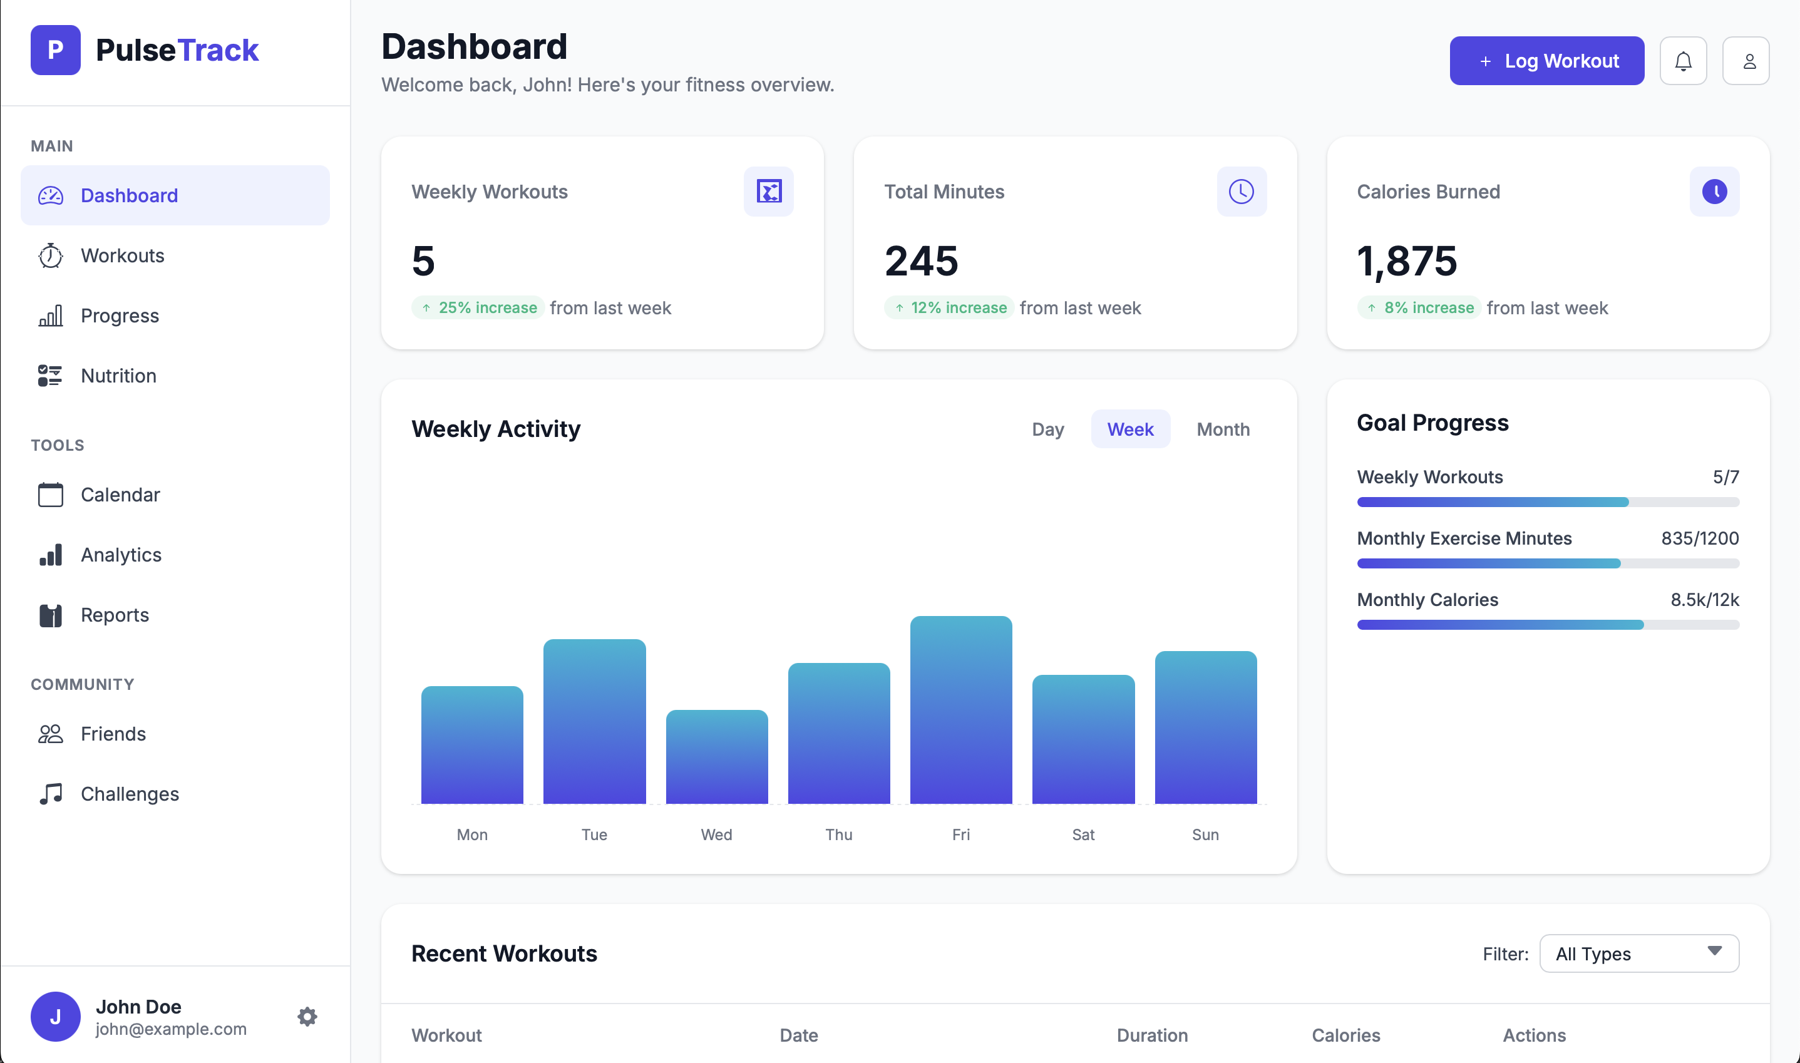Click the Progress chart icon in sidebar

point(50,315)
